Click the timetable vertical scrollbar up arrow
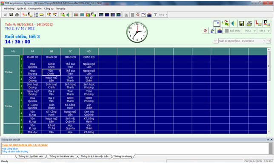274x164 pixels. click(x=269, y=49)
